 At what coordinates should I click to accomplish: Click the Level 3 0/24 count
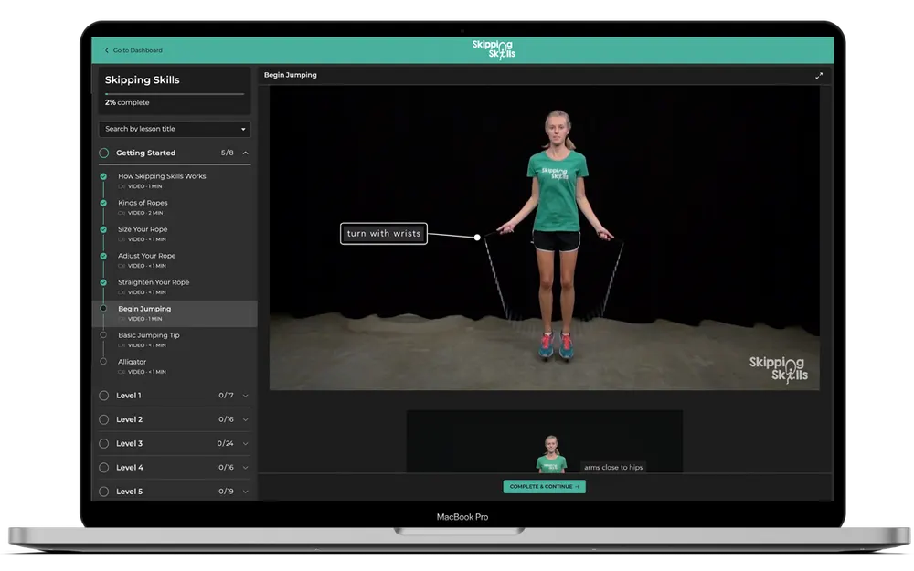(x=225, y=443)
